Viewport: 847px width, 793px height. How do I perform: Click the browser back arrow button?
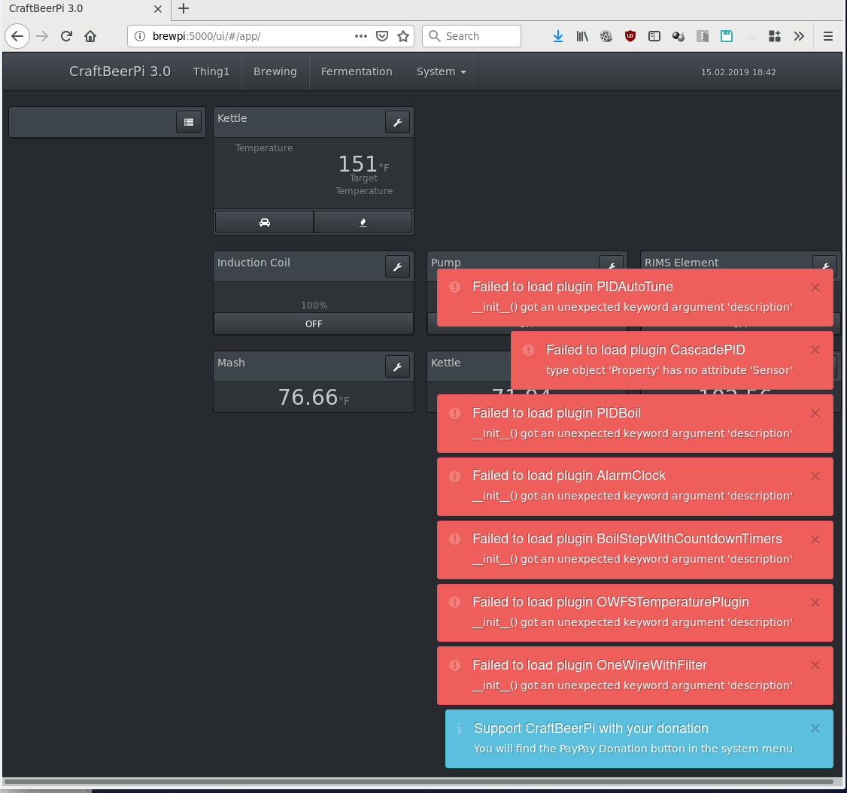[17, 36]
